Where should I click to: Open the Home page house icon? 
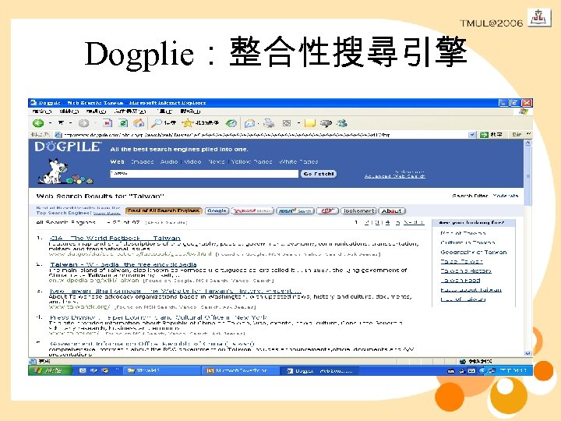pyautogui.click(x=139, y=123)
